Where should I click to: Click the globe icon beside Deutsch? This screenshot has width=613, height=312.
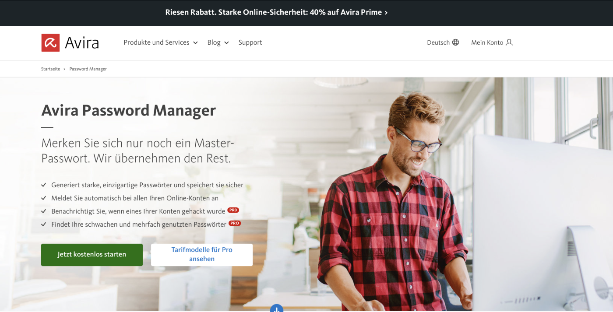456,42
